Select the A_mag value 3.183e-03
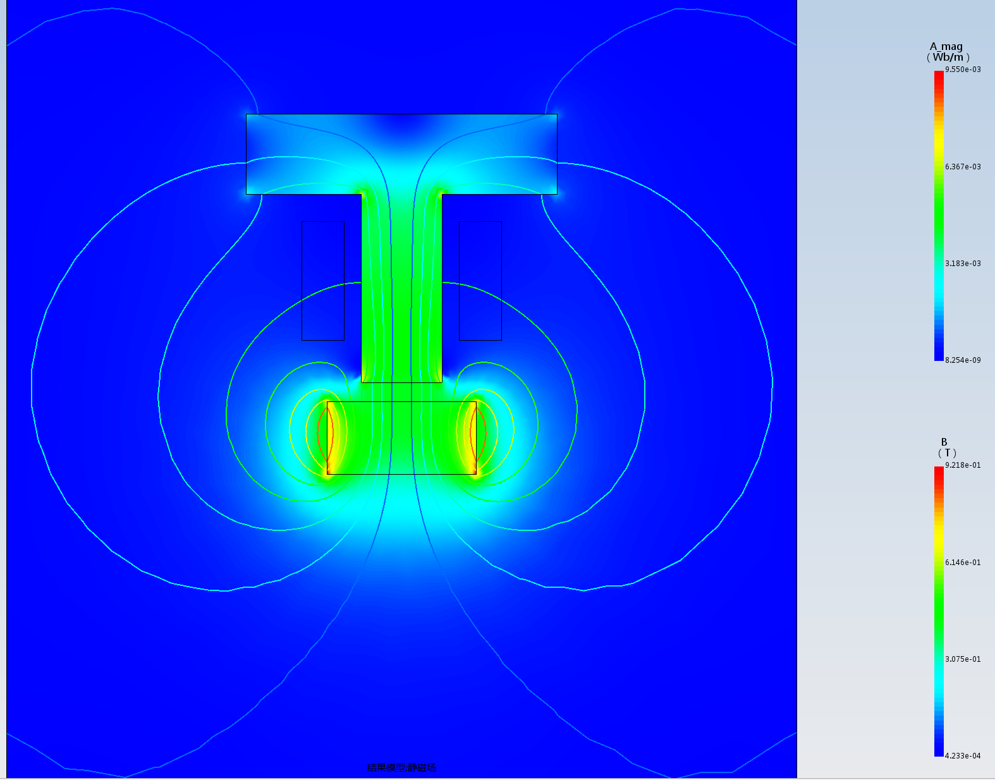The width and height of the screenshot is (995, 780). pos(963,264)
